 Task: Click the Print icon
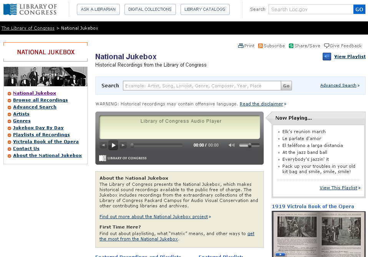(x=240, y=46)
